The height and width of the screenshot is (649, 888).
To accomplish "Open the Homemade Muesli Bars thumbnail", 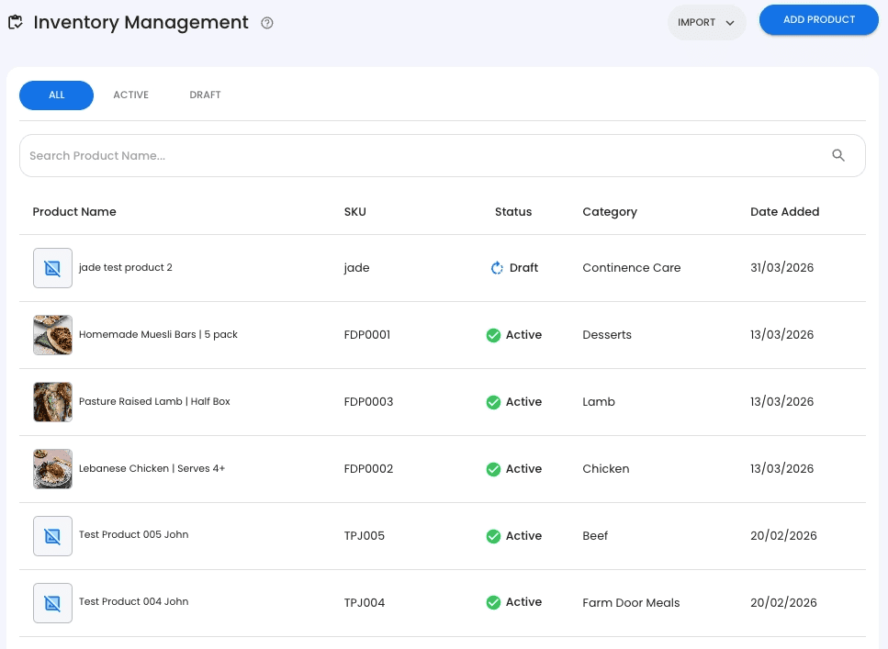I will (52, 335).
